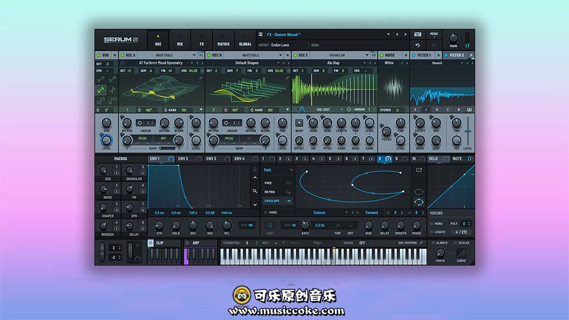This screenshot has width=569, height=320.
Task: Click LFO export shape icon
Action: click(419, 170)
